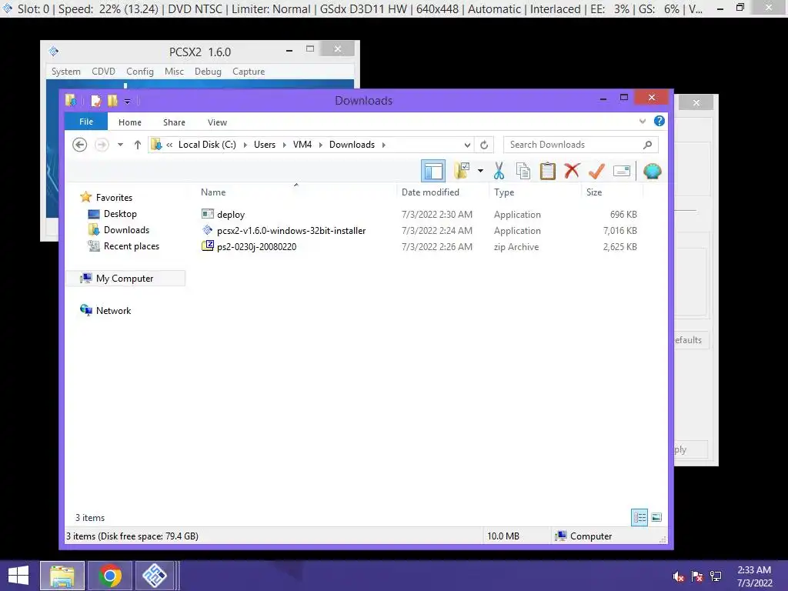Image resolution: width=788 pixels, height=591 pixels.
Task: Click the Paste clipboard icon
Action: [547, 171]
